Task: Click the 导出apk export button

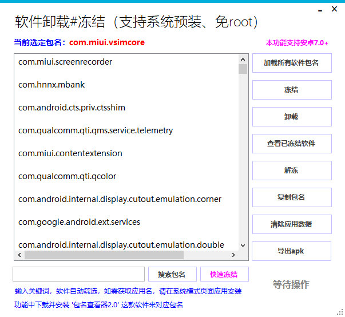Action: click(x=291, y=251)
